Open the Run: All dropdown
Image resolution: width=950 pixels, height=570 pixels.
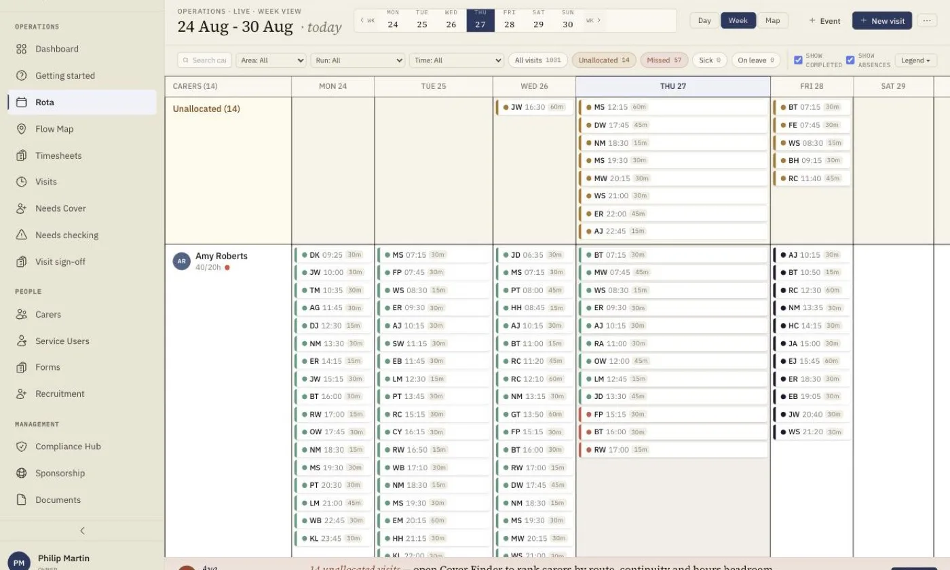(358, 60)
